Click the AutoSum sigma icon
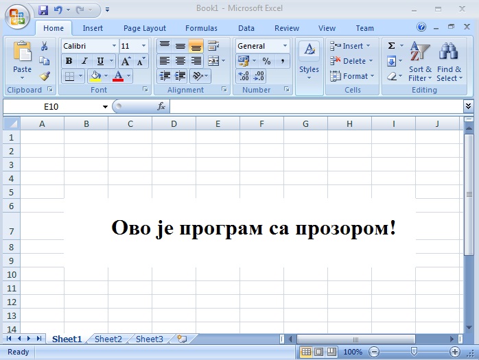This screenshot has width=479, height=360. tap(392, 46)
